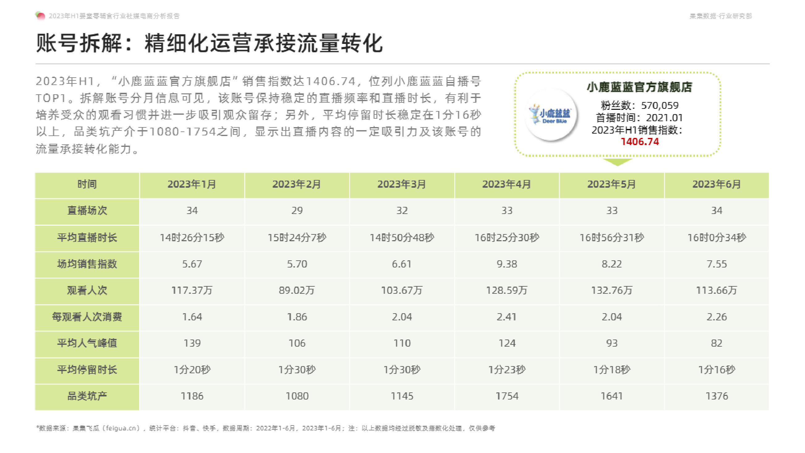805x453 pixels.
Task: Click the 果集数据·行业研究部 header text
Action: point(720,16)
